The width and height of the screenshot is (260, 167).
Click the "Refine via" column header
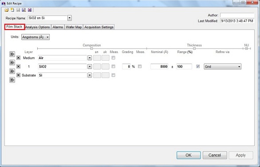(x=222, y=52)
